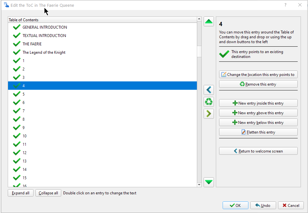Click green checkmark beside entry 10
Viewport: 308px width, 213px height.
(17, 136)
